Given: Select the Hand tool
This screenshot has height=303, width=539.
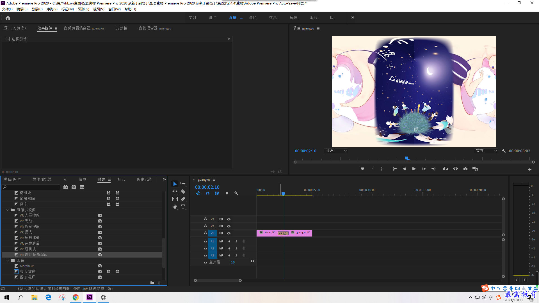Looking at the screenshot, I should pyautogui.click(x=175, y=206).
